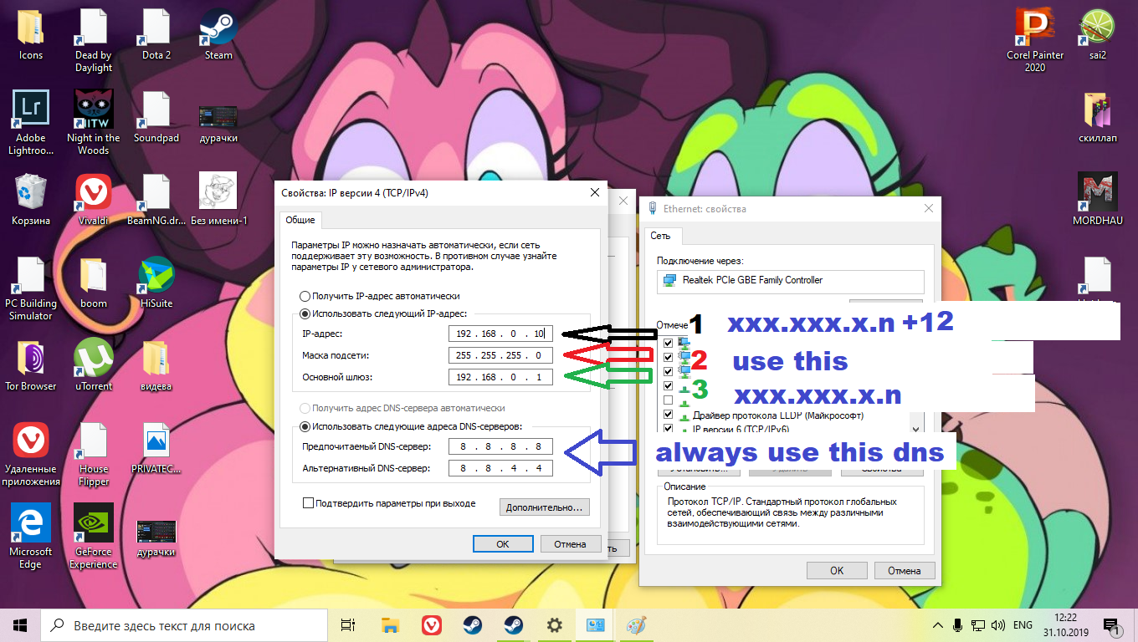Uncheck the IP версии 6 (TCP/IPv6) checkbox
This screenshot has width=1138, height=642.
(669, 429)
